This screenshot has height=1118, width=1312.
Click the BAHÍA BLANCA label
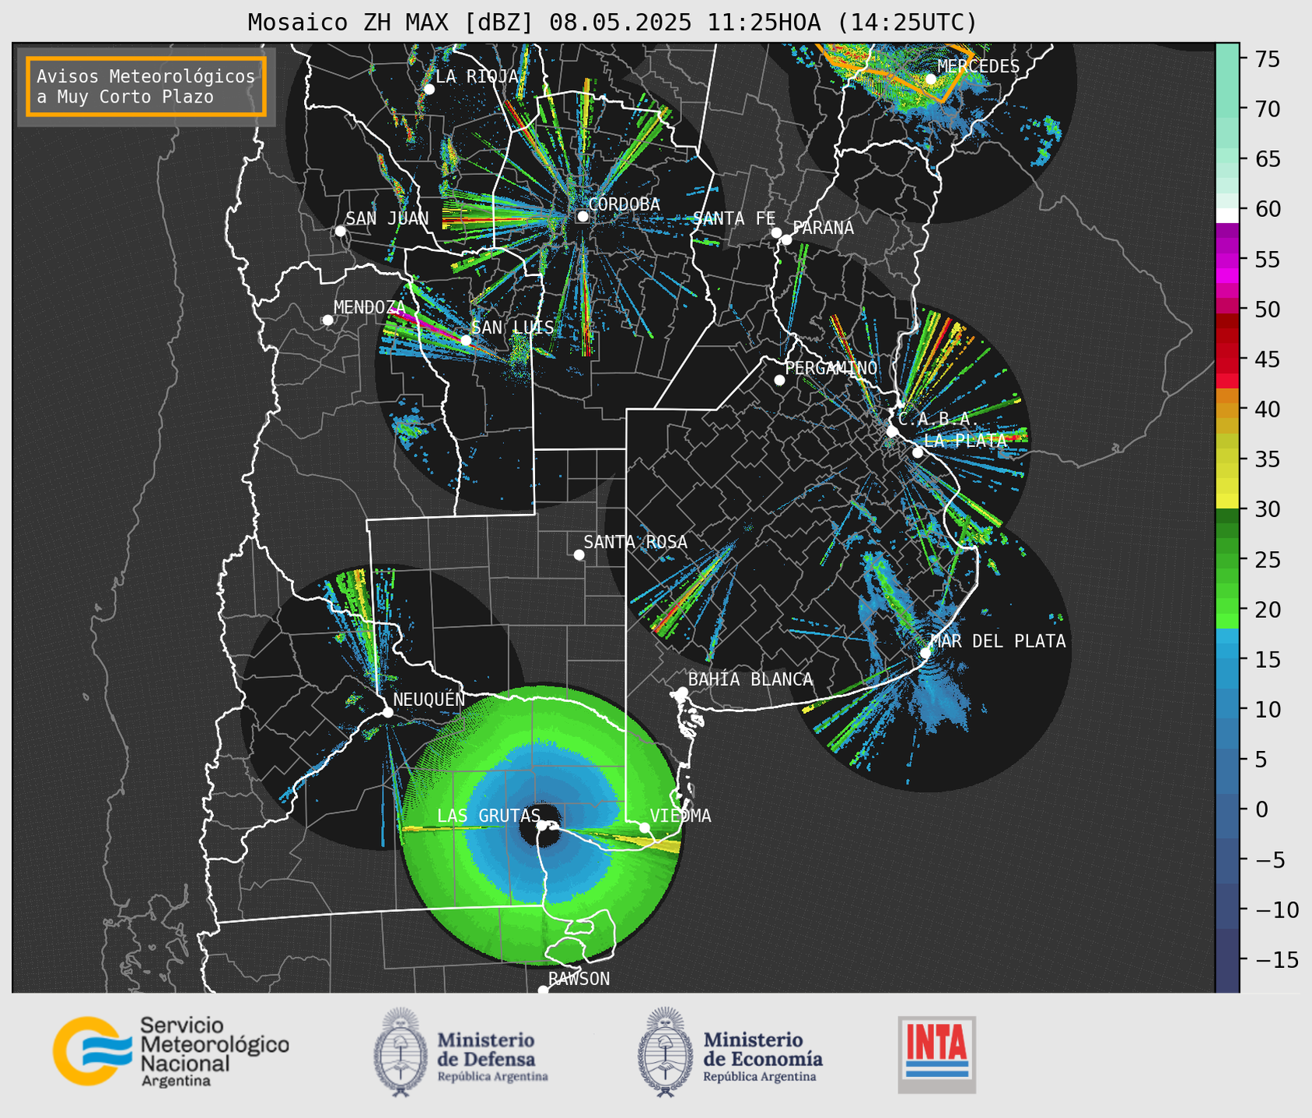point(750,680)
